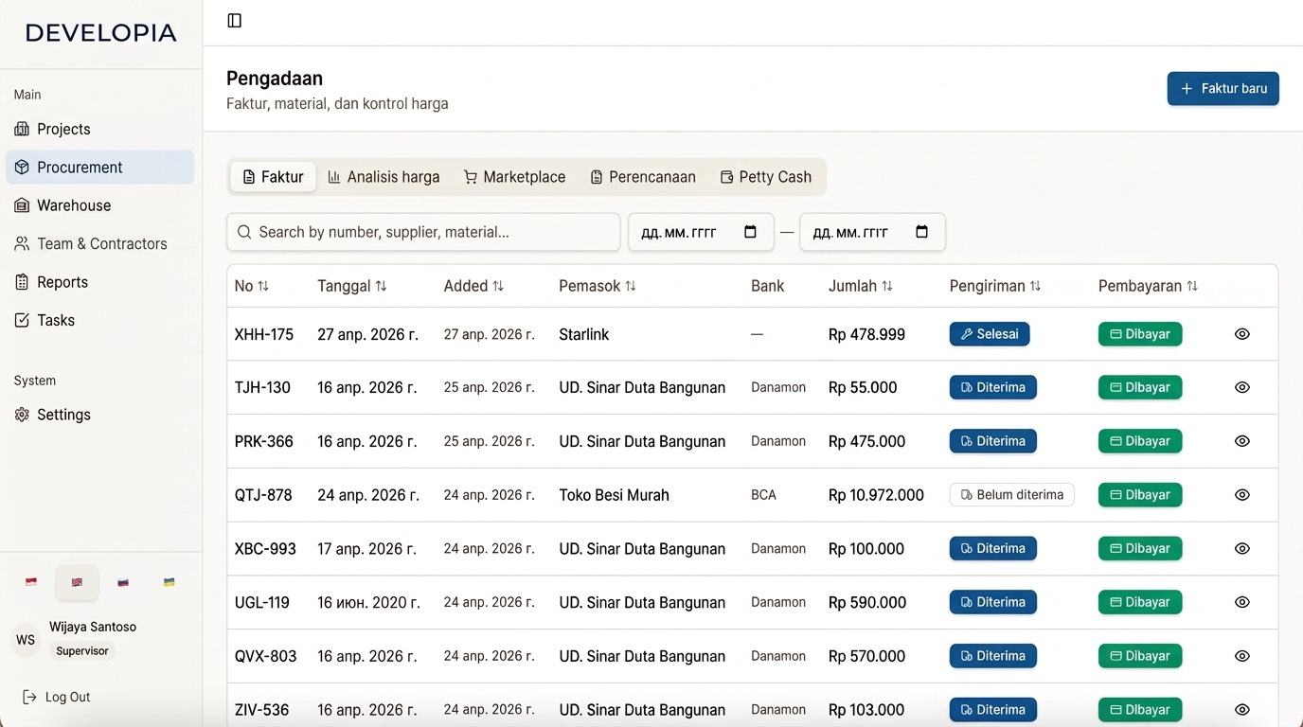This screenshot has height=727, width=1303.
Task: Select the Petty Cash tab
Action: 766,177
